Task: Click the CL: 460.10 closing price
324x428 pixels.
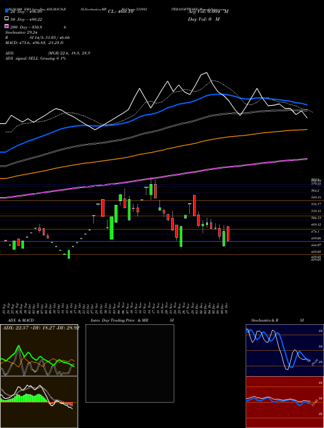Action: point(121,12)
